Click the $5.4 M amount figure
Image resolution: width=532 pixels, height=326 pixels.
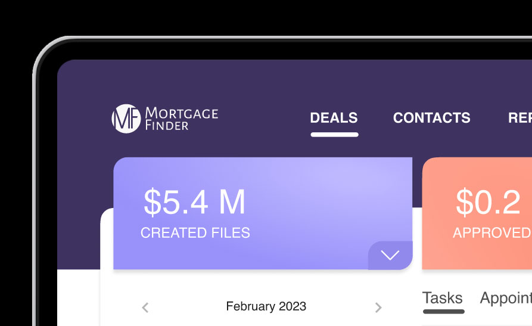click(x=194, y=203)
